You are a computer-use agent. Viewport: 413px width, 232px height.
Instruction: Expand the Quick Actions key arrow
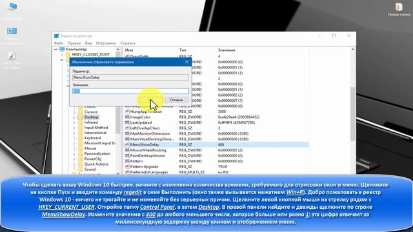(74, 164)
